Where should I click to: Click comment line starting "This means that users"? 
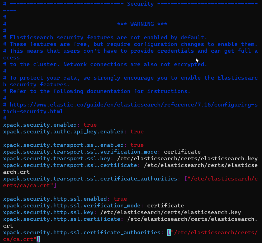[x=130, y=54]
